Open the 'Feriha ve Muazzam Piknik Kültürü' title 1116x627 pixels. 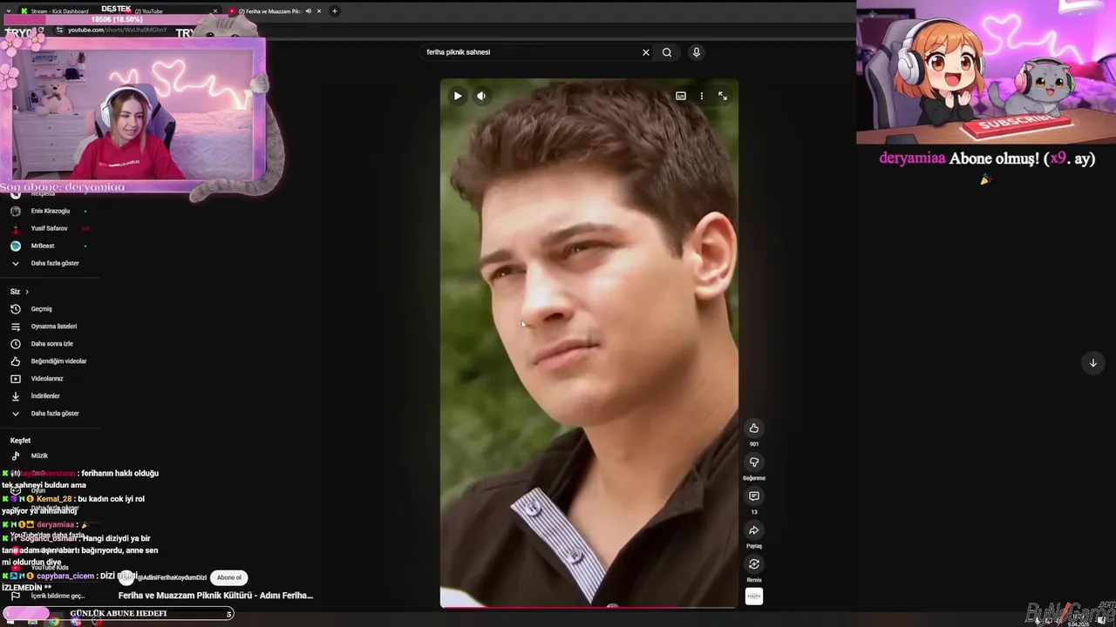point(215,596)
